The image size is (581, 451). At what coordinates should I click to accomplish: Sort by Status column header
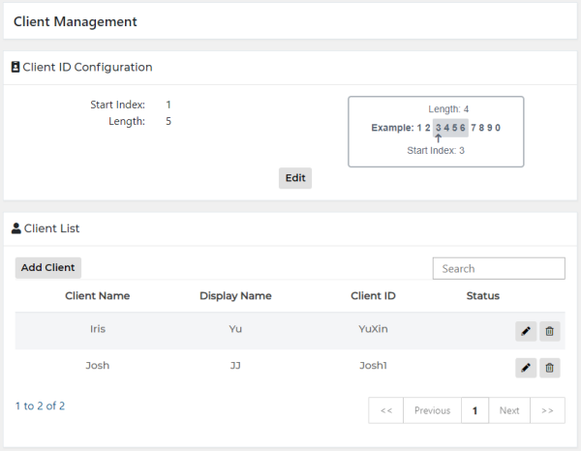[482, 296]
